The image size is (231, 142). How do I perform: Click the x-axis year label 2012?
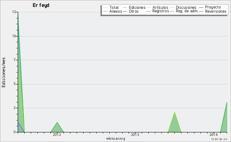pos(57,135)
